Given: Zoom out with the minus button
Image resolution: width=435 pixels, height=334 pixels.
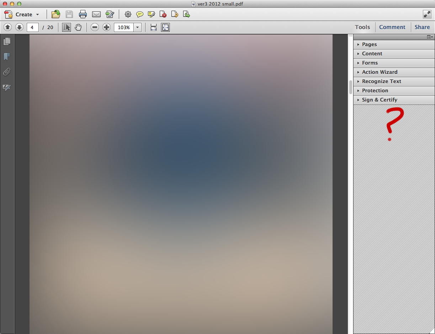Looking at the screenshot, I should (x=95, y=27).
